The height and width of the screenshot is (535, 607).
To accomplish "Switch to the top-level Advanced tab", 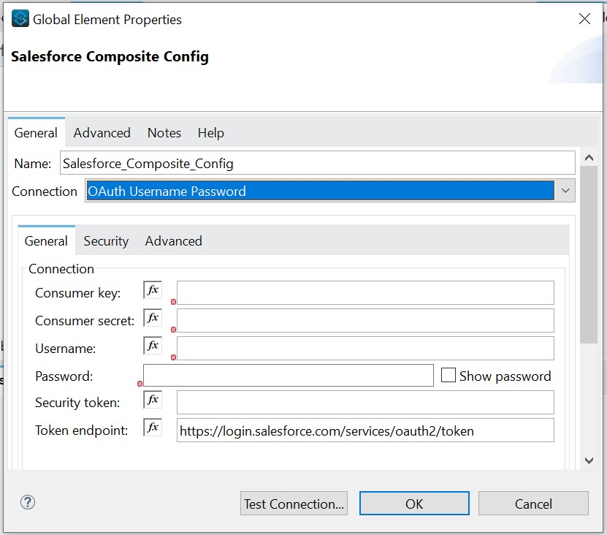I will 102,133.
